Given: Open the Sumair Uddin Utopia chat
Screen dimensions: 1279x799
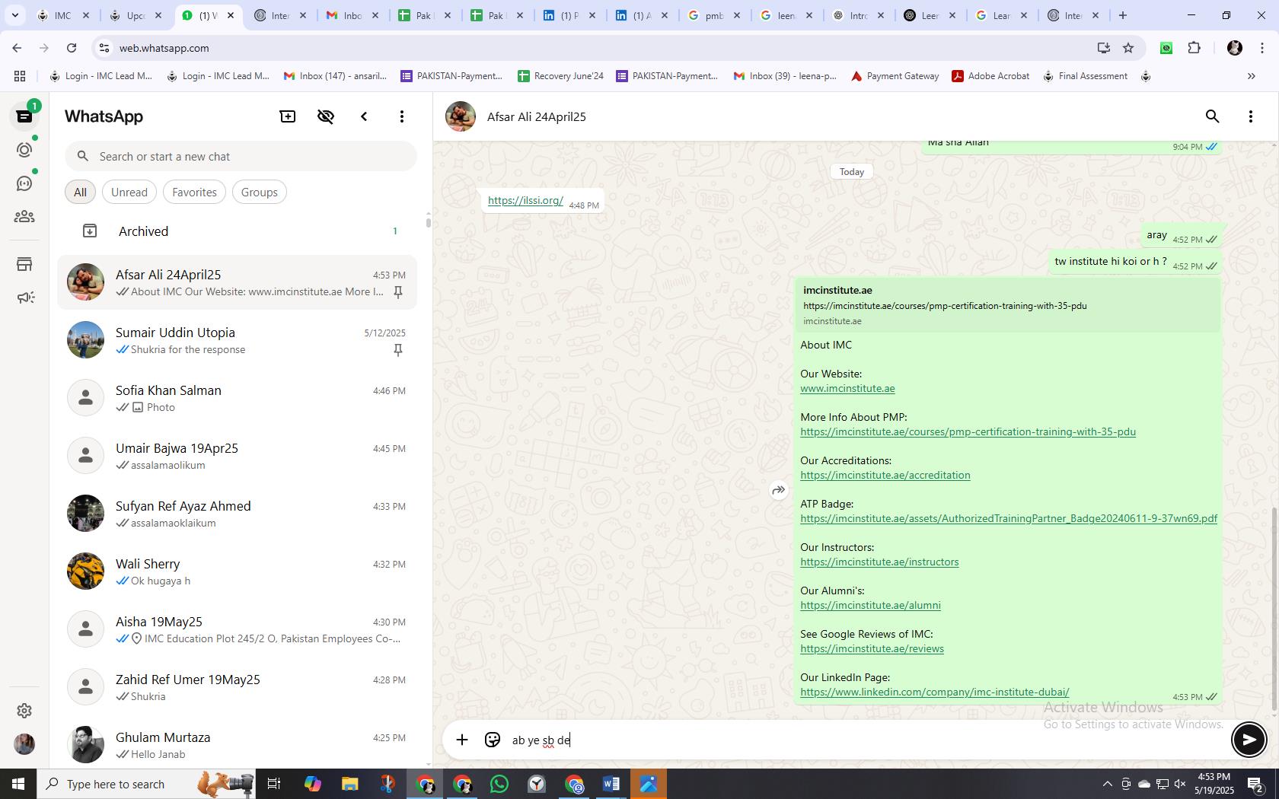Looking at the screenshot, I should click(238, 340).
